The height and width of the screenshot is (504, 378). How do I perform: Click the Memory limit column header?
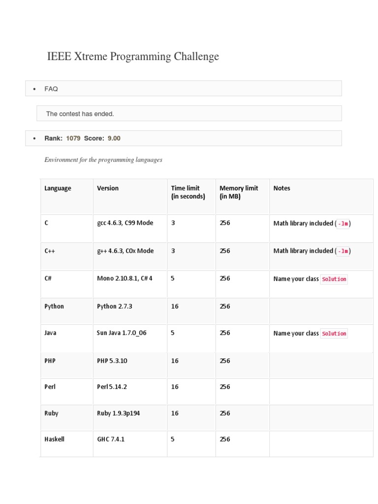pos(239,192)
